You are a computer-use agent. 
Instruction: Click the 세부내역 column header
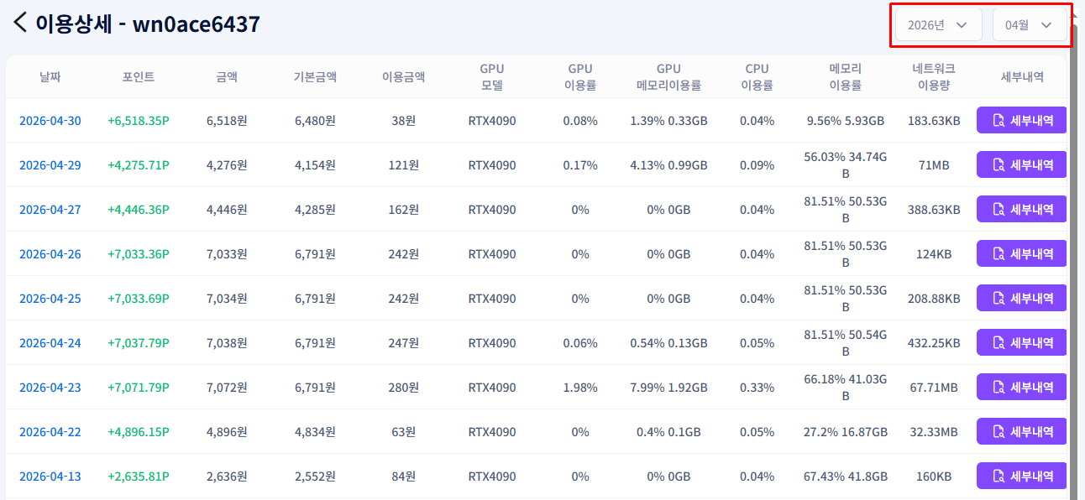coord(1022,77)
